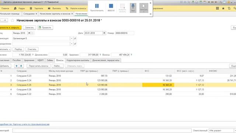Pause the screen recording (Приостановить)
This screenshot has width=236, height=133.
coord(97,7)
